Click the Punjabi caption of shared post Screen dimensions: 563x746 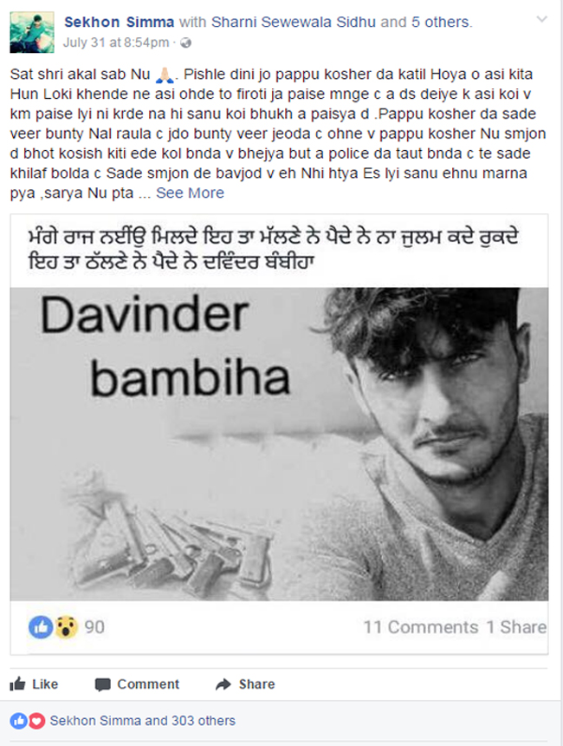tap(273, 249)
